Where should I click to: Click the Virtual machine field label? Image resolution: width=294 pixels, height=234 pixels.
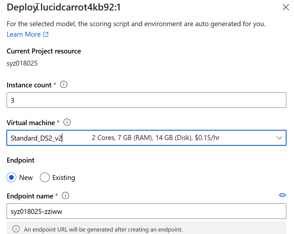pos(31,122)
